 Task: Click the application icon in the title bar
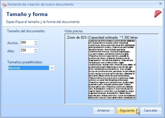[x=4, y=5]
